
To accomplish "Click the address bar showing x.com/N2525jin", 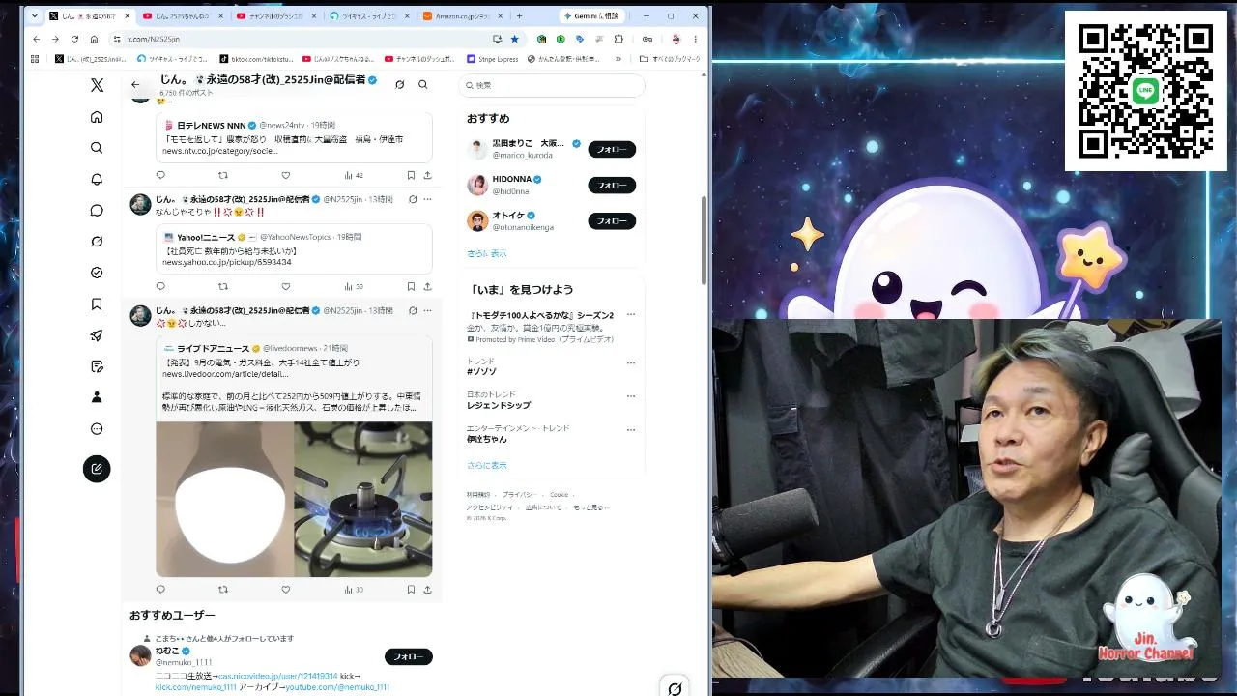I will 300,39.
